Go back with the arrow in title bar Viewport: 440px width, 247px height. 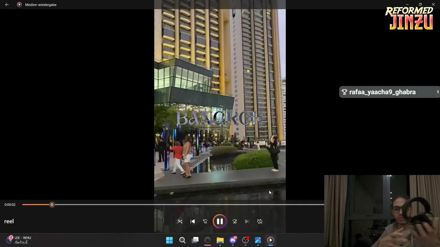[x=7, y=4]
